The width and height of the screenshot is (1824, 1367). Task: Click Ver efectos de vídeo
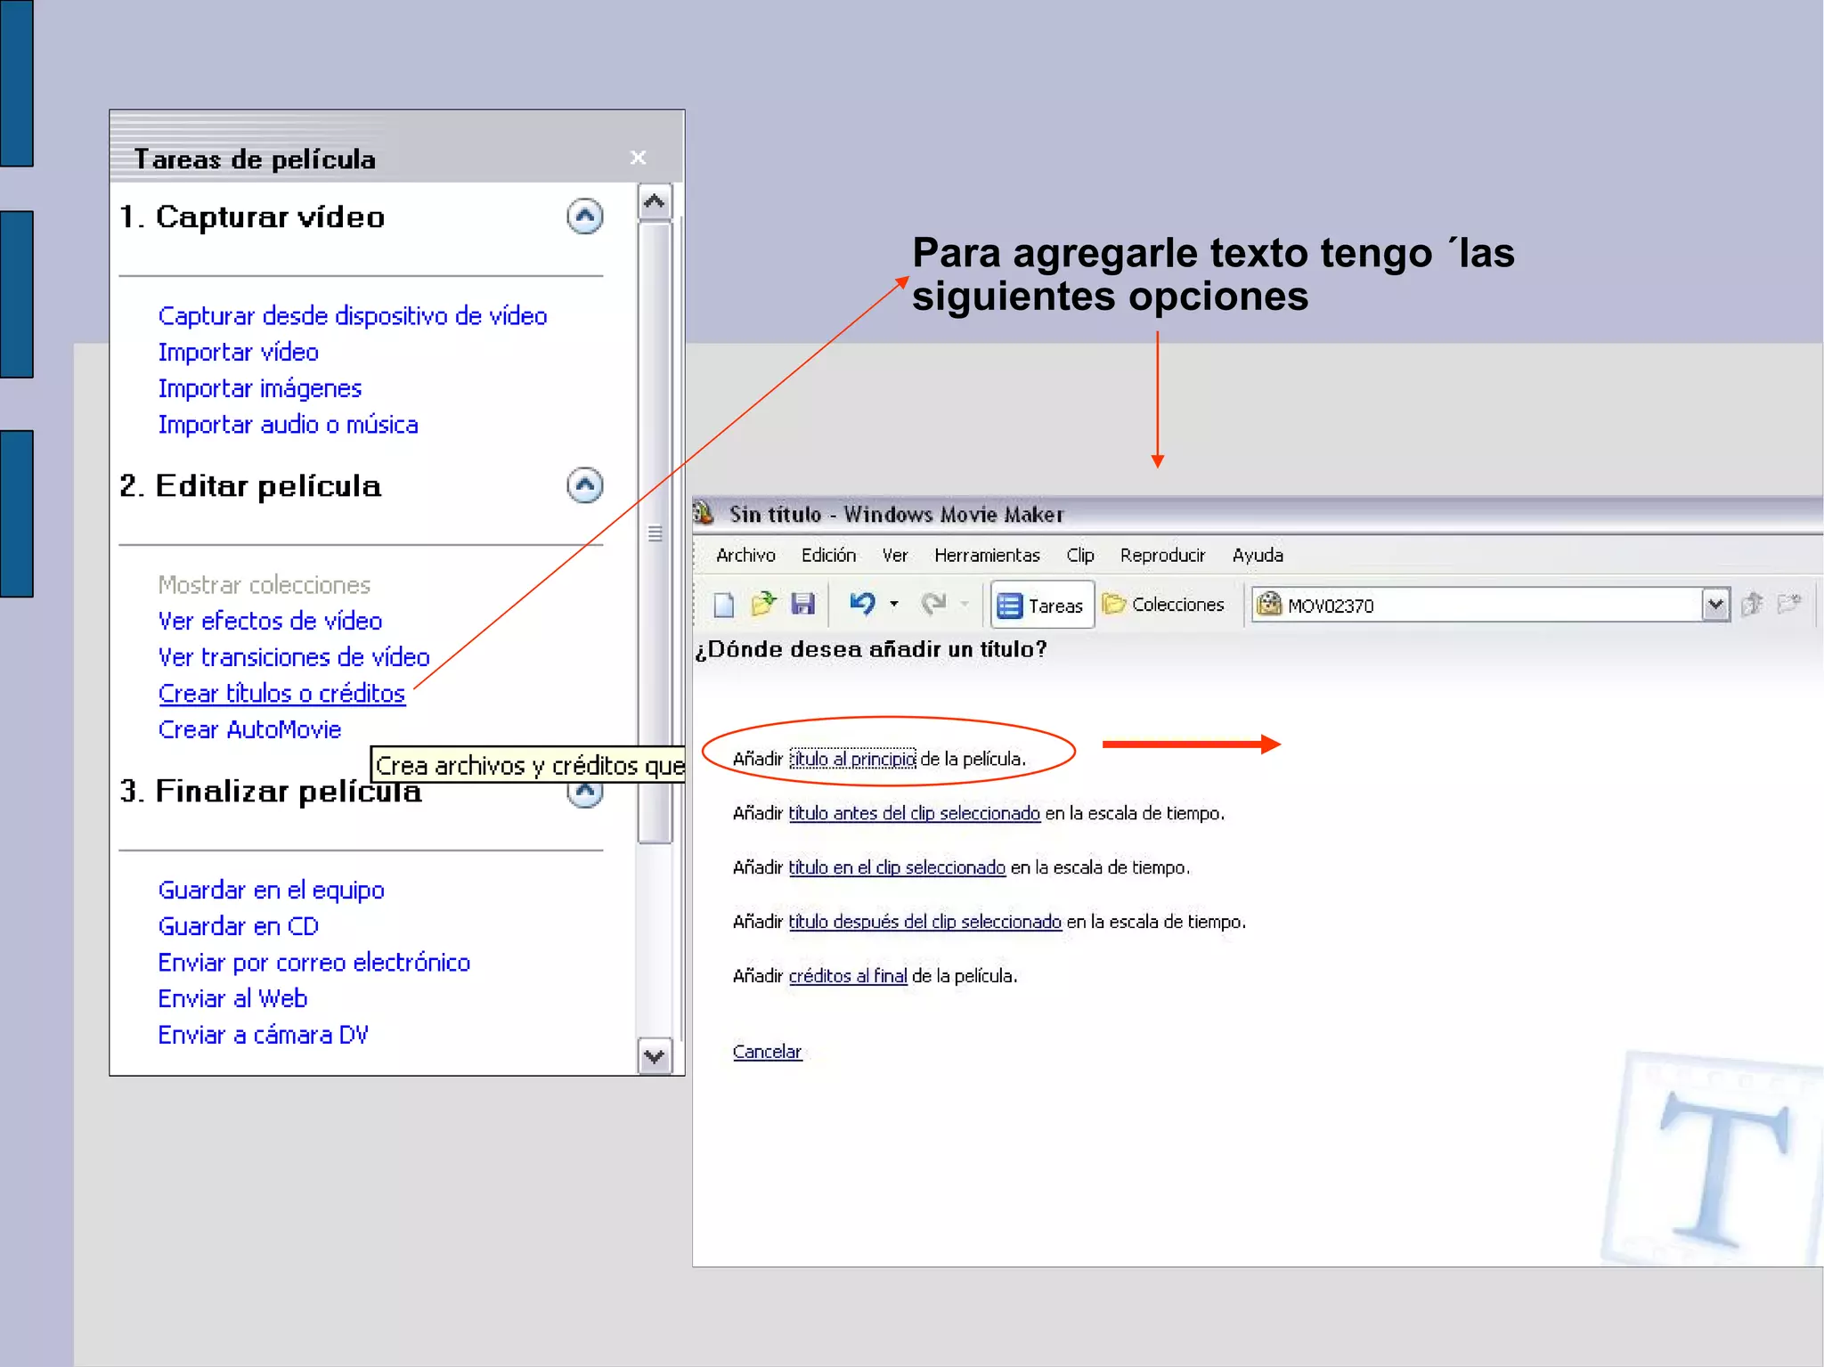271,621
